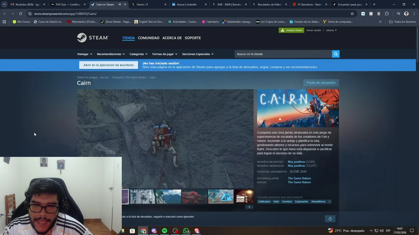Open the notifications icon in system tray
The height and width of the screenshot is (235, 419).
coord(412,231)
